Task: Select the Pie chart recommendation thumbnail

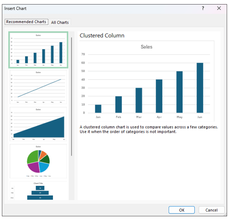Action: (x=38, y=161)
